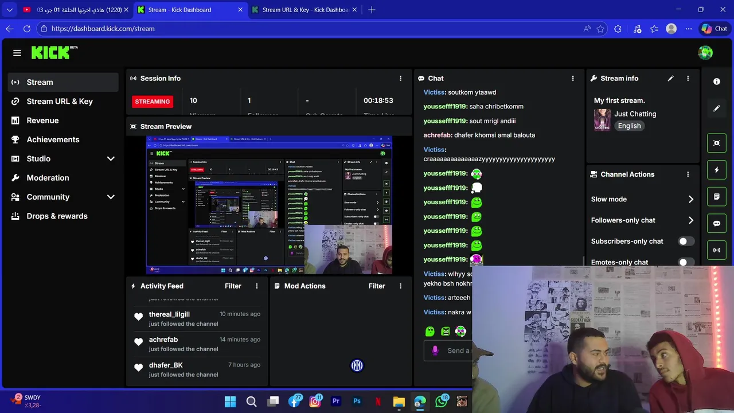Close the Stream - Kick Dashboard tab

coord(241,10)
